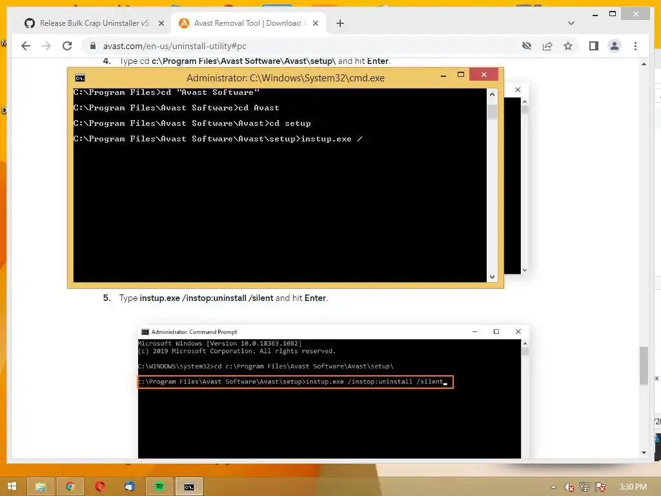
Task: Click browser page scrollbar down arrow
Action: coord(644,453)
